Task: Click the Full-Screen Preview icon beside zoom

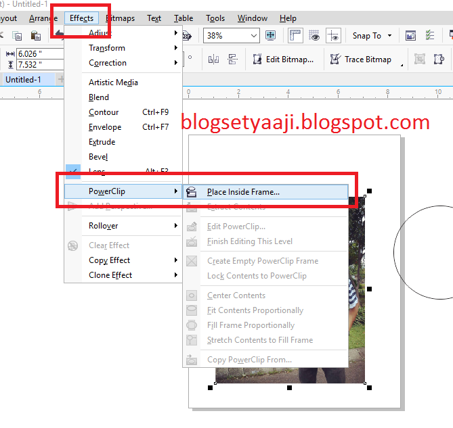Action: point(270,35)
